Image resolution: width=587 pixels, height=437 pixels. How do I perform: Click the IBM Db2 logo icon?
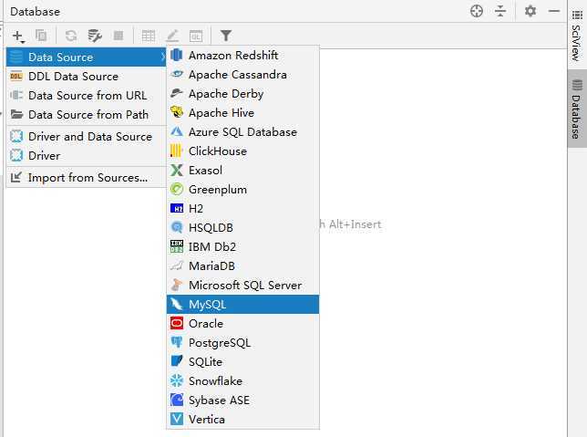click(177, 246)
